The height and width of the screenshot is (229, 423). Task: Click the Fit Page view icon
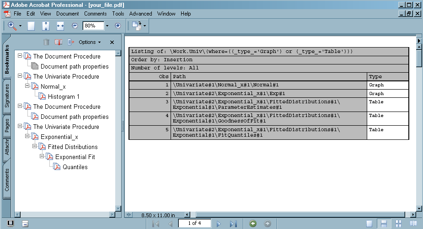[x=46, y=26]
